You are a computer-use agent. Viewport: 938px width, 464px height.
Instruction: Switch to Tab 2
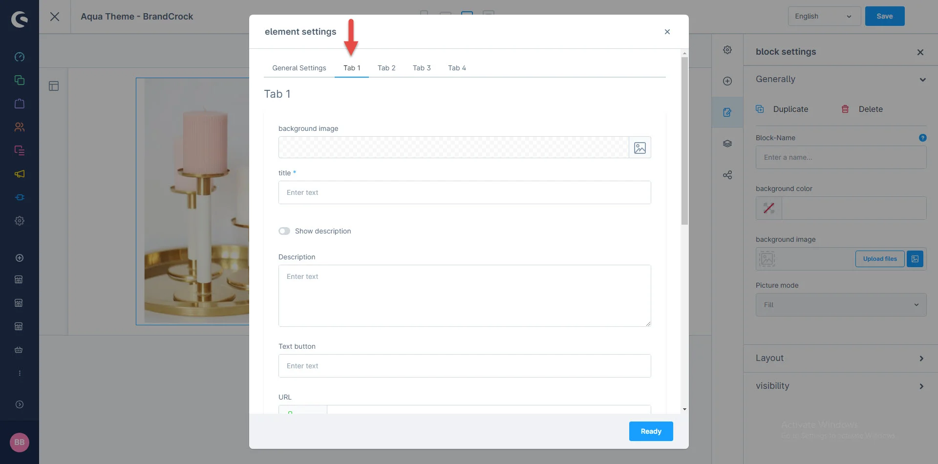pyautogui.click(x=386, y=68)
